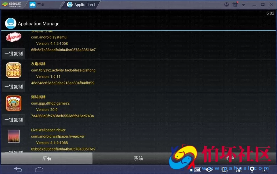Click the Live Wallpaper Picker icon thumbnail
277x174 pixels.
(14, 136)
